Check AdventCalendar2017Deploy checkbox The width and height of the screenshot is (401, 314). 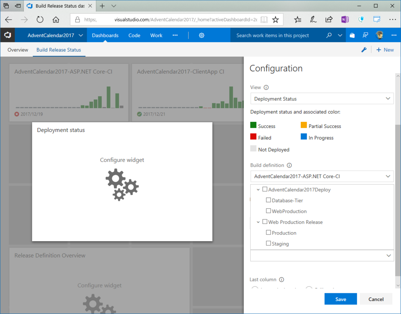265,189
